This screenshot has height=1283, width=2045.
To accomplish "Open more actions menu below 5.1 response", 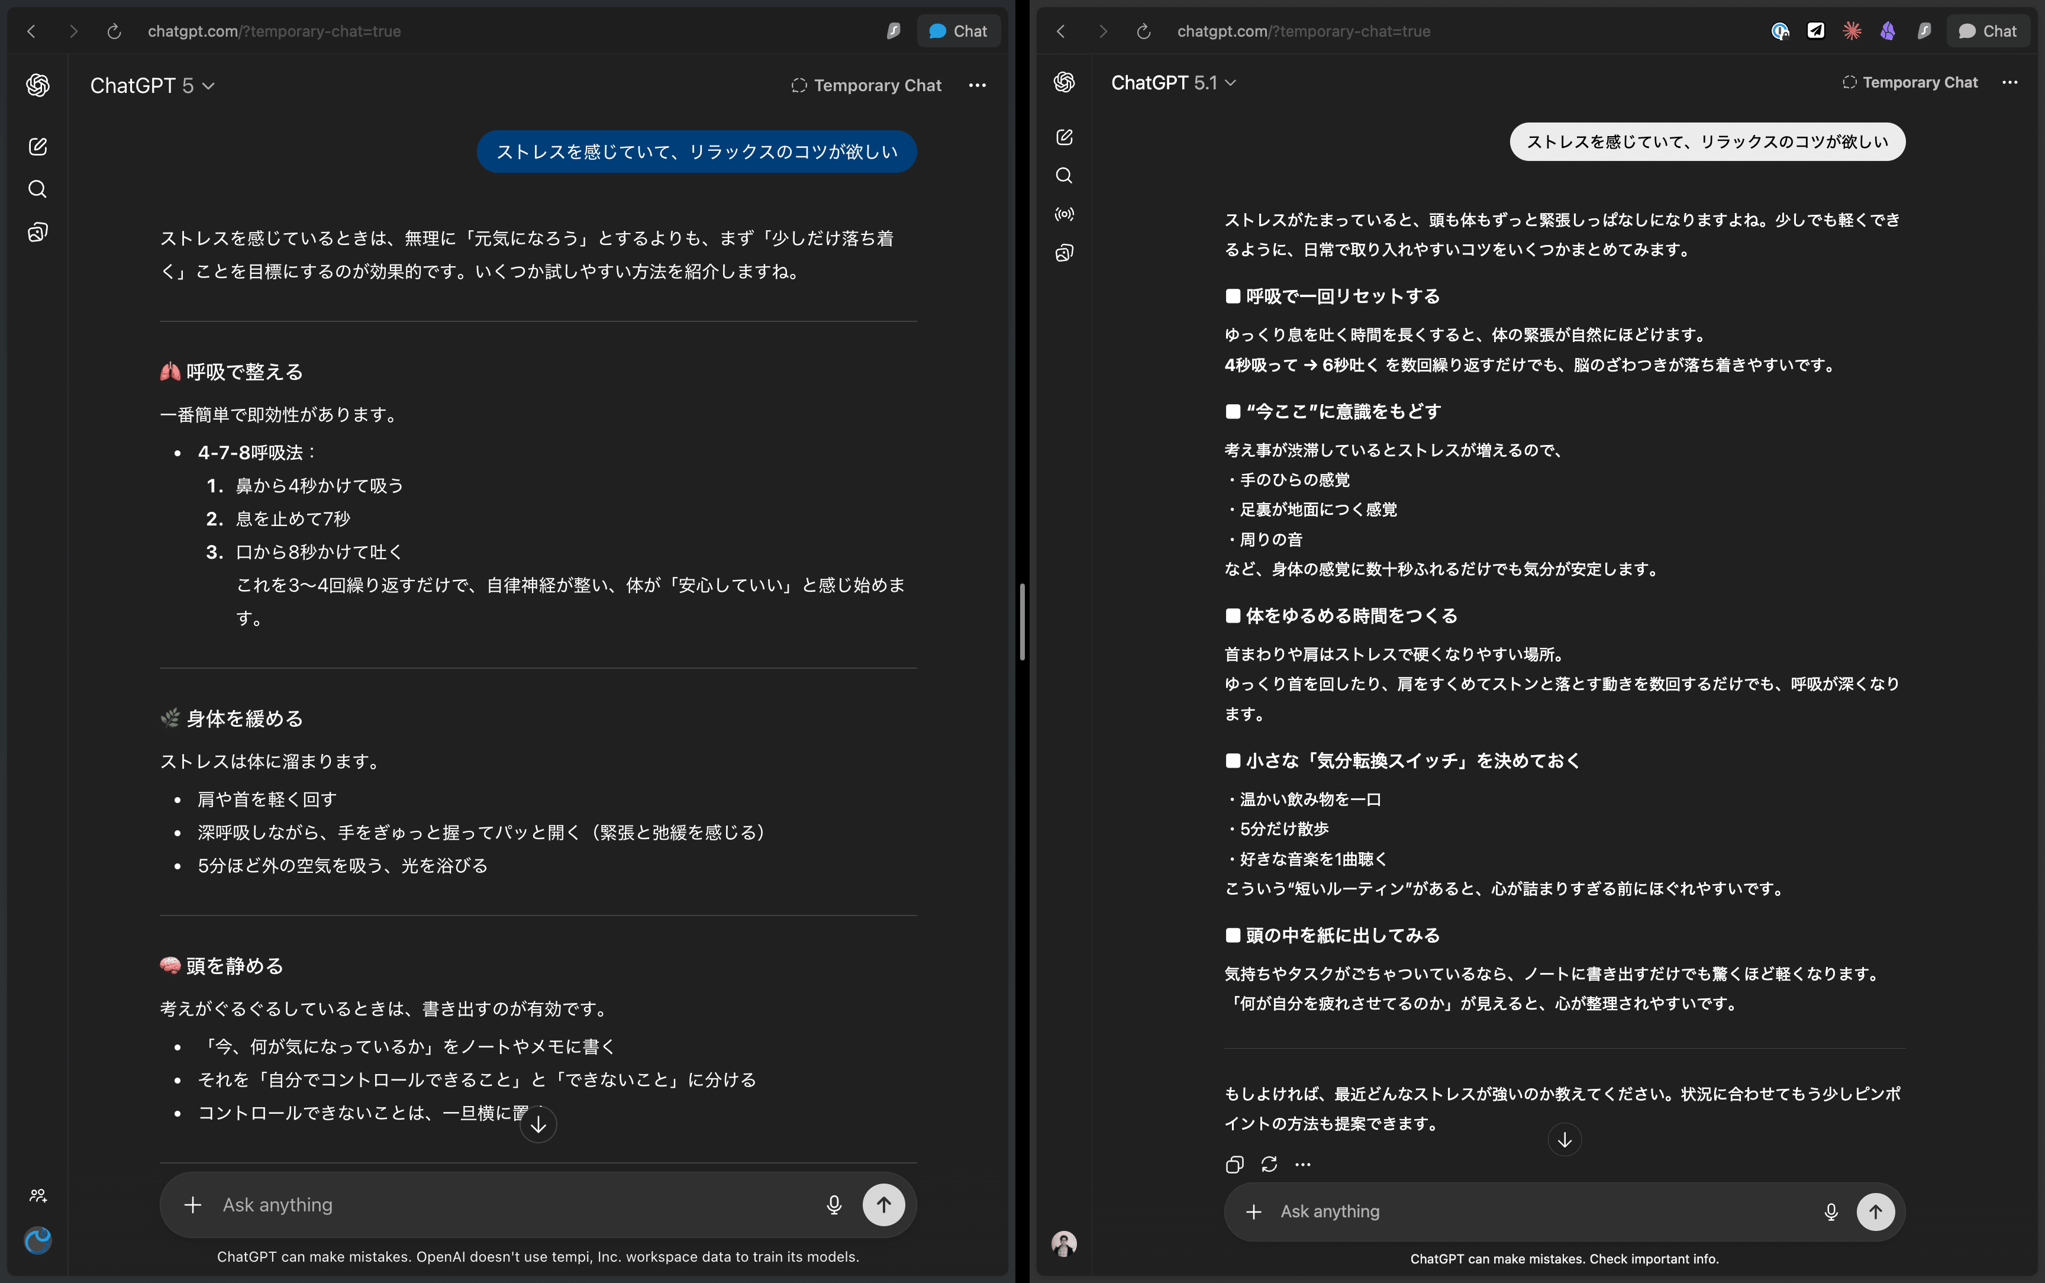I will pyautogui.click(x=1303, y=1164).
